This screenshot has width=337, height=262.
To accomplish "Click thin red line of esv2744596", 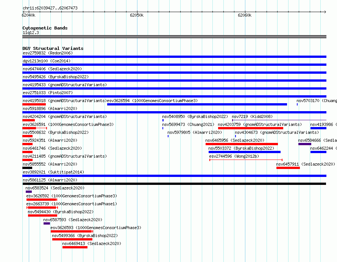I will [246, 160].
